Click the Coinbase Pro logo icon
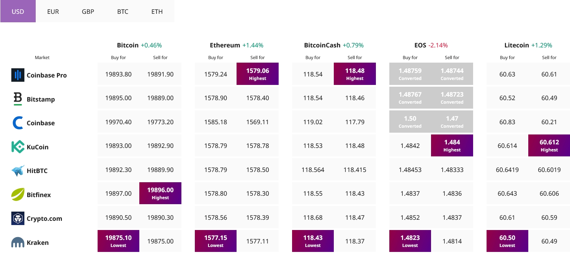The width and height of the screenshot is (570, 253). pyautogui.click(x=18, y=75)
